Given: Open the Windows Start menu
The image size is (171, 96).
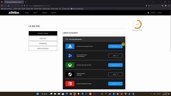Looking at the screenshot, I should [38, 94].
